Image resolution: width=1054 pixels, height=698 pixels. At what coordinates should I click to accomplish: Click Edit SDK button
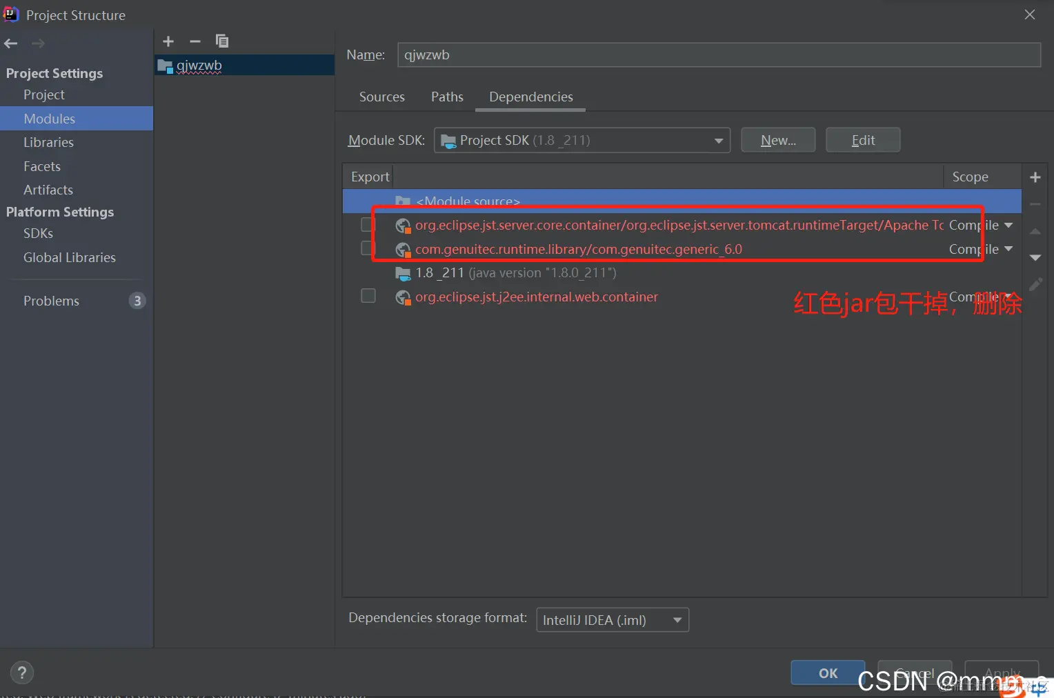863,140
